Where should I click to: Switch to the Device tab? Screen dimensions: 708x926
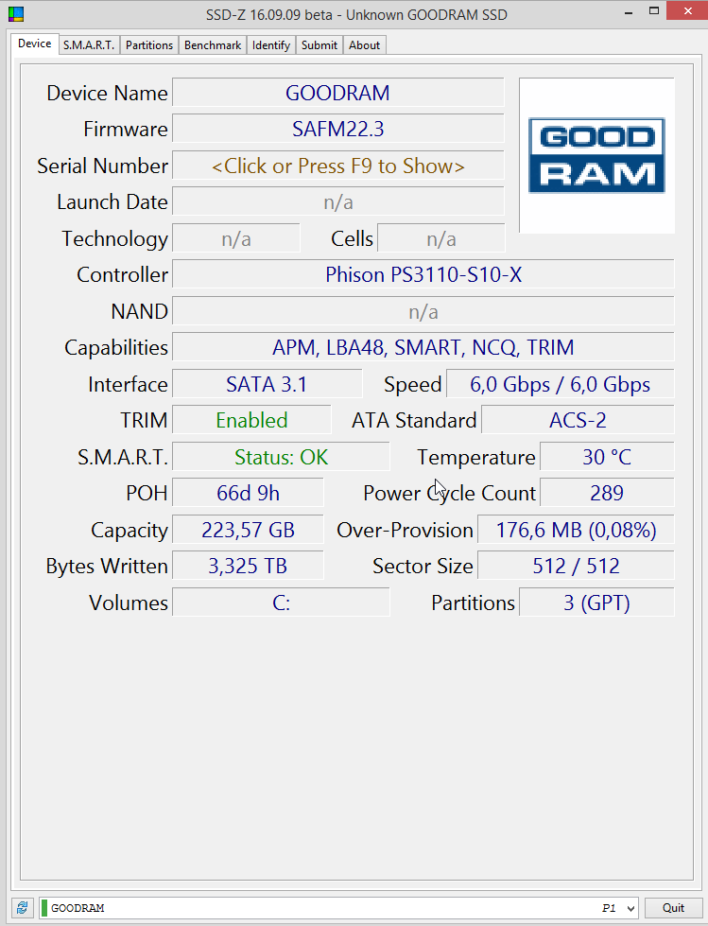point(34,44)
